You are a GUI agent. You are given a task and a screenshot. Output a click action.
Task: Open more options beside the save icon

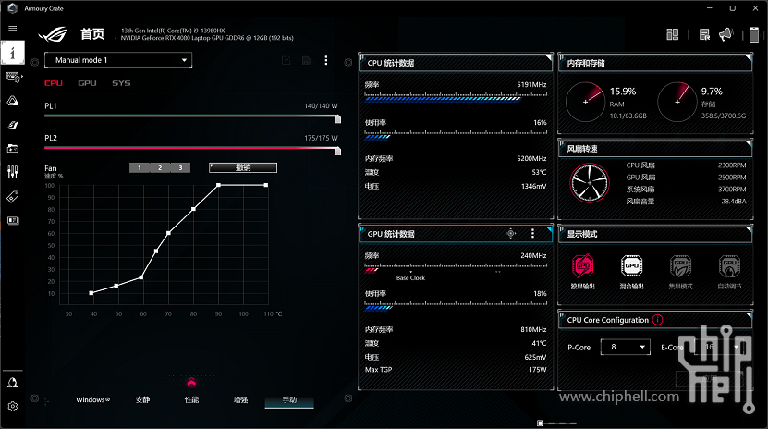pyautogui.click(x=326, y=60)
